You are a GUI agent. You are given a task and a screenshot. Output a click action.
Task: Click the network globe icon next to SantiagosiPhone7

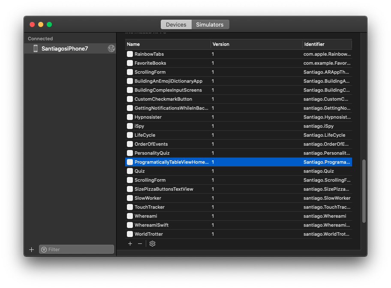pos(111,48)
